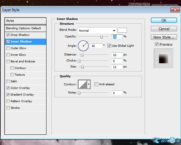Click the OK button
Screen dimensions: 181x145
tap(164, 20)
